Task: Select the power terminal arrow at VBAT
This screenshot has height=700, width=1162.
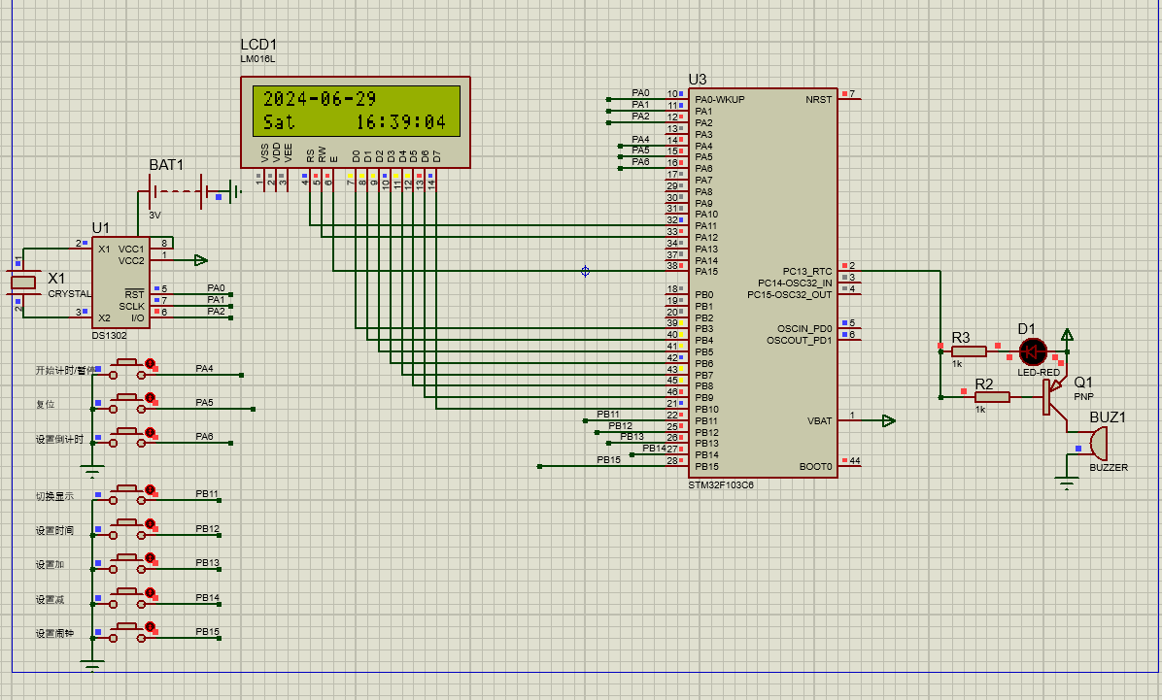Action: 889,420
